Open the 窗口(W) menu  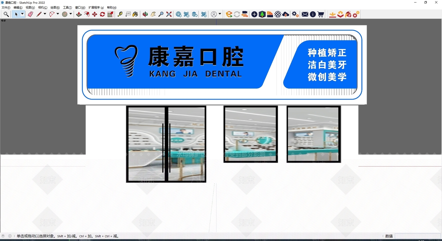pos(80,7)
